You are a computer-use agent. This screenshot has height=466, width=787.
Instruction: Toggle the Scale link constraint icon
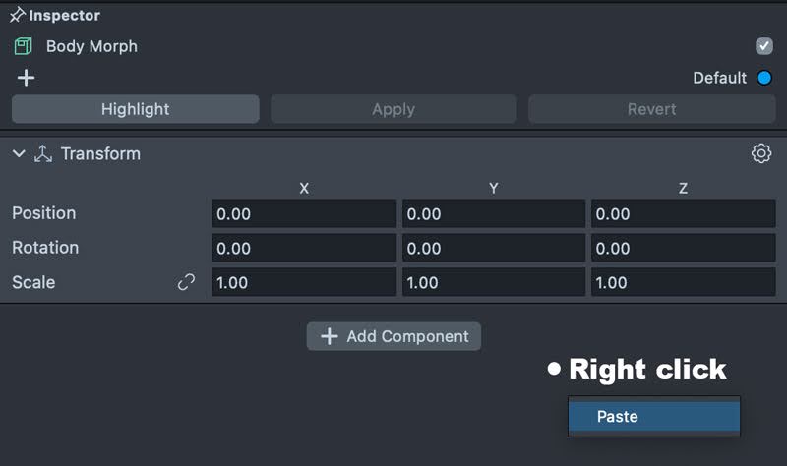(186, 282)
